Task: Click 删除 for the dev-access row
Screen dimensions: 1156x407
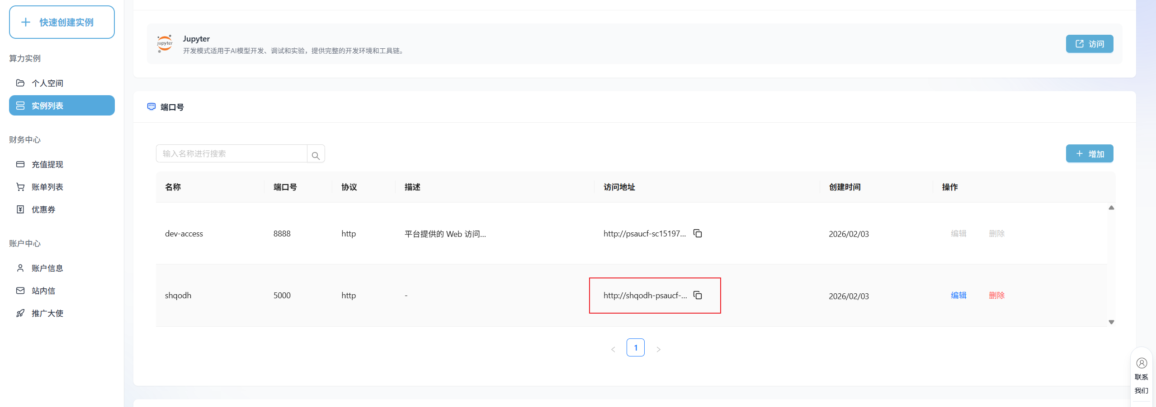Action: tap(996, 233)
